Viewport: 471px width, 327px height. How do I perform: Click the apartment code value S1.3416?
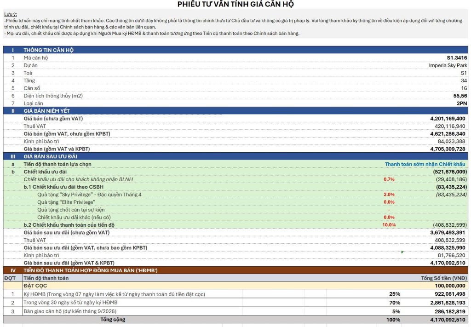[x=457, y=57]
